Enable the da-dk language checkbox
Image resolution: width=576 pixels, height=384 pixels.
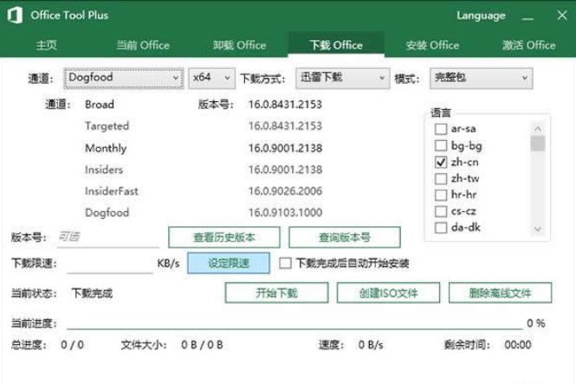pos(441,227)
